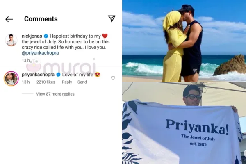The image size is (246, 164).
Task: Open the beach kiss photo
Action: click(x=184, y=41)
